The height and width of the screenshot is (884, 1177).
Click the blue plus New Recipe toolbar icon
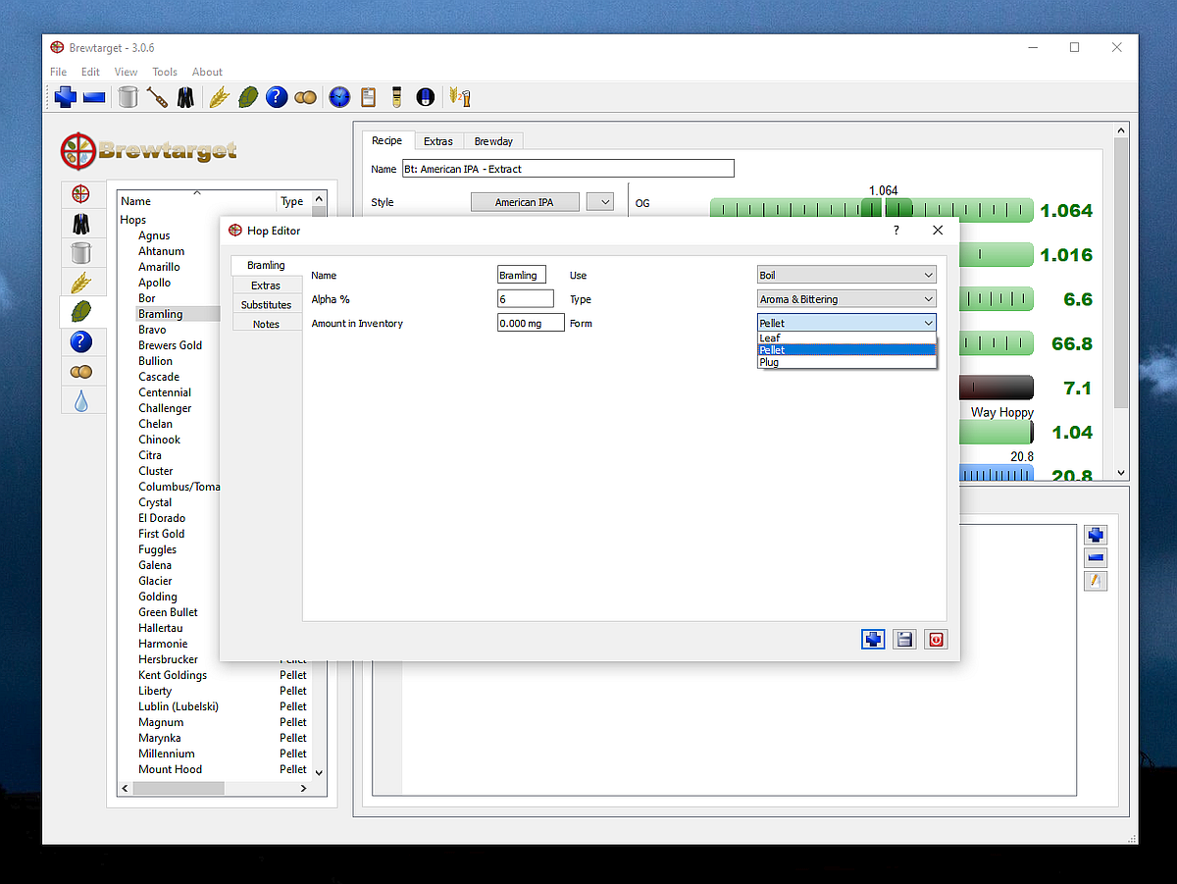[x=66, y=96]
